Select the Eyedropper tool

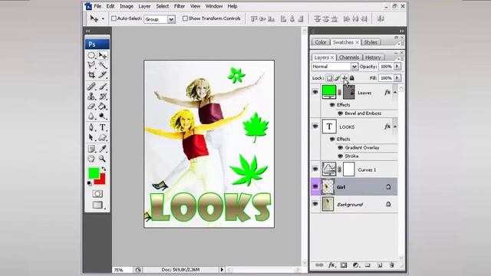(102, 149)
